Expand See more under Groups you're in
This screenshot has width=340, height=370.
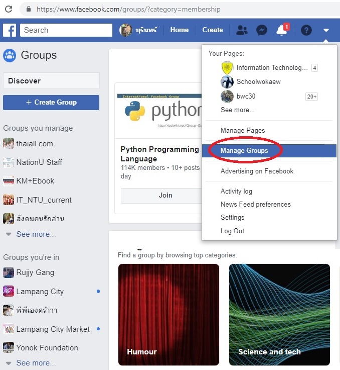36,363
